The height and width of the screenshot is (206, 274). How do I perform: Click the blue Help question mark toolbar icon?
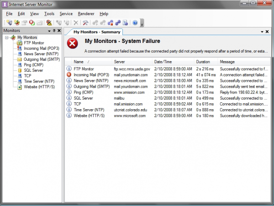[x=135, y=22]
